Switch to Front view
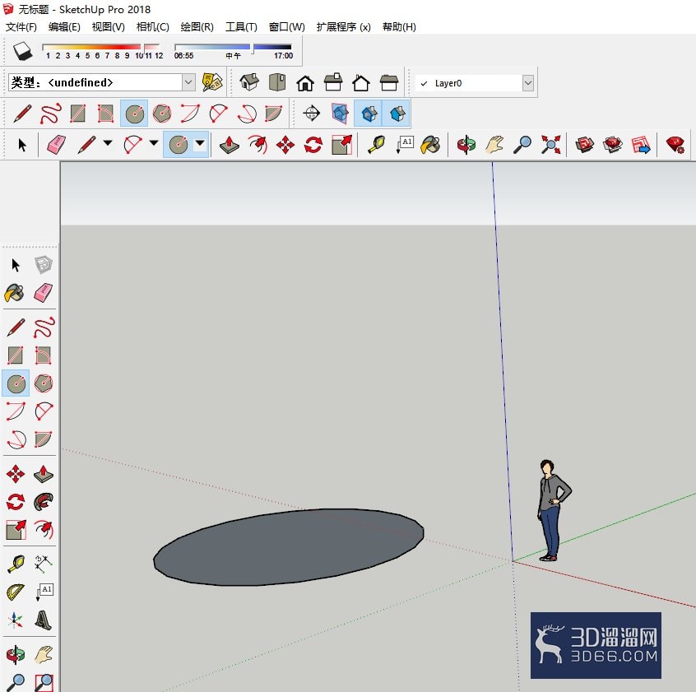Viewport: 696px width, 692px height. click(x=305, y=82)
